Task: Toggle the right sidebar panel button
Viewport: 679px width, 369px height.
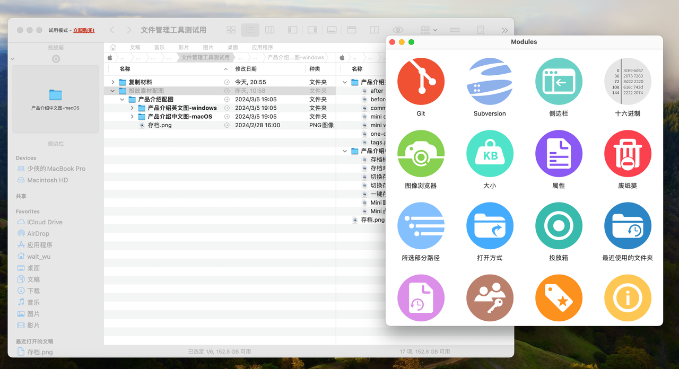Action: click(312, 30)
